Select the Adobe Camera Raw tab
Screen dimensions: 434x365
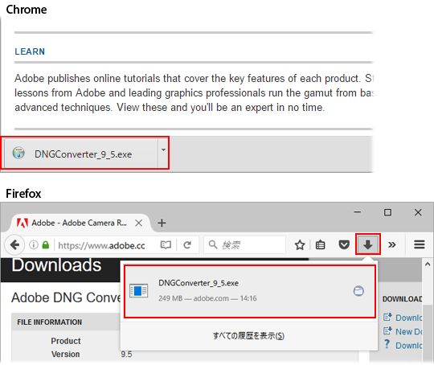tap(80, 223)
